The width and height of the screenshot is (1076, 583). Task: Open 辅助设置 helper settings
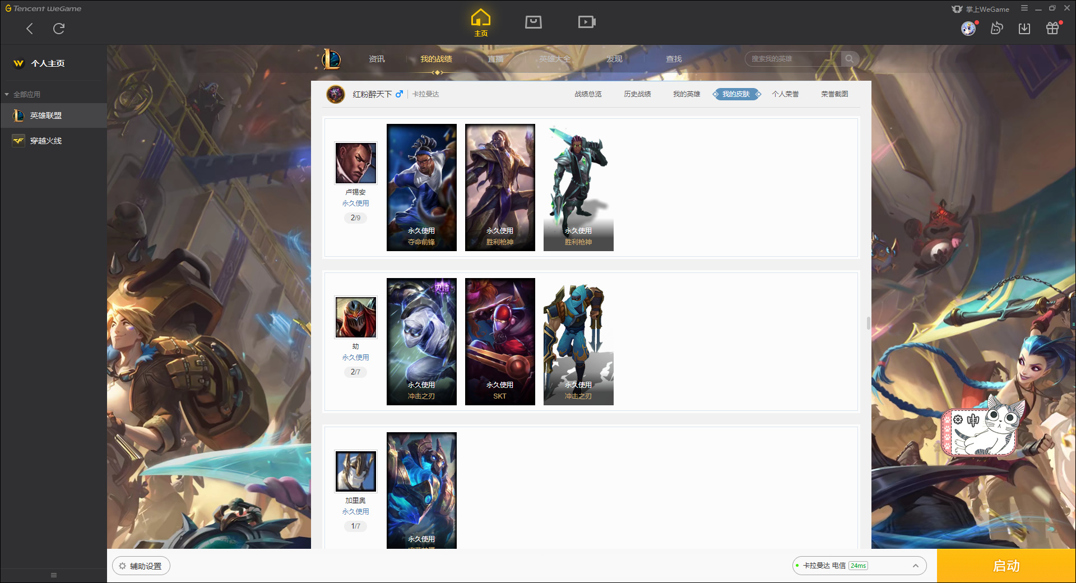point(141,566)
